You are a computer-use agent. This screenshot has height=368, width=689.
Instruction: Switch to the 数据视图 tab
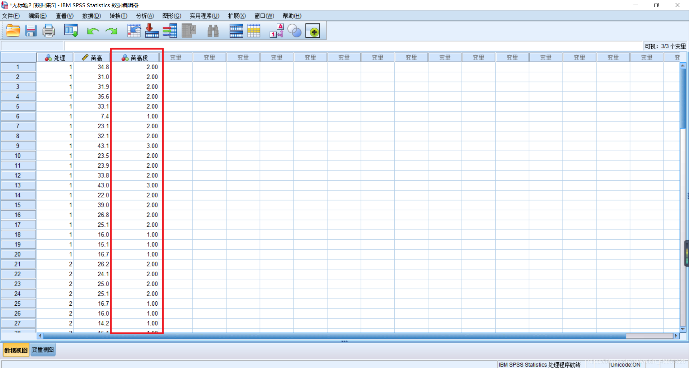point(16,350)
